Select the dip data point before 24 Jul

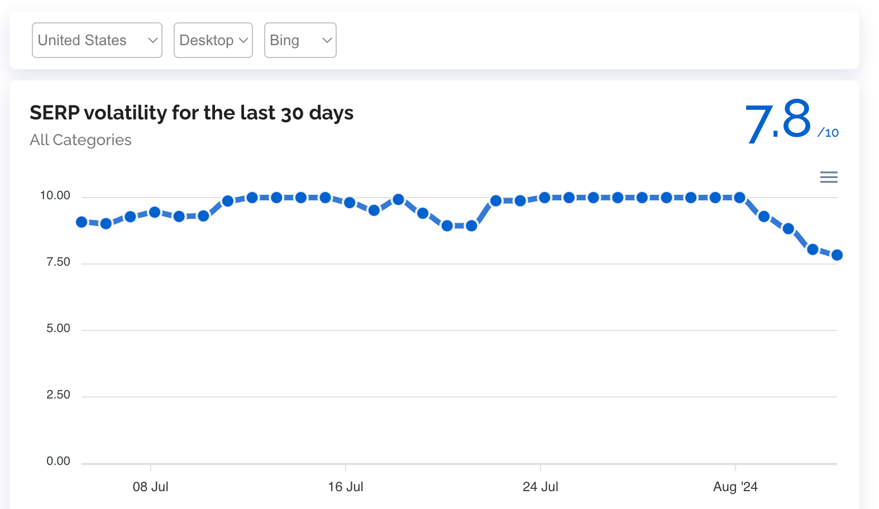471,226
